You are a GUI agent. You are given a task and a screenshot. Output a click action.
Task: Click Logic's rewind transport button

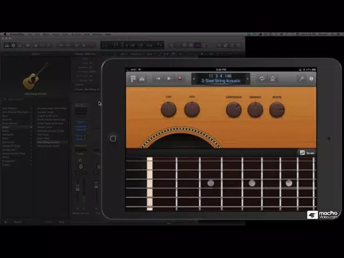click(x=60, y=45)
